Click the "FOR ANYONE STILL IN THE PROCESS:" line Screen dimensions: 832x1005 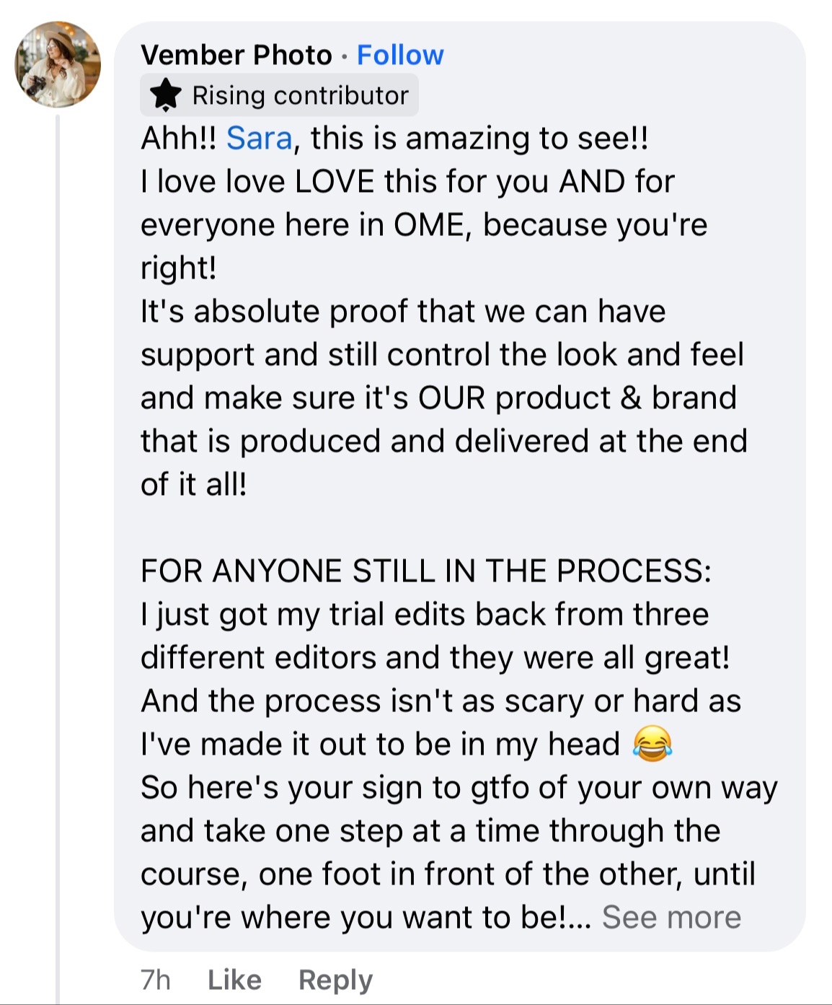425,571
